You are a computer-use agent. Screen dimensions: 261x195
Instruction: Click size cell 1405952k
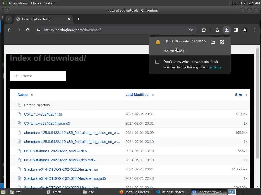click(240, 169)
